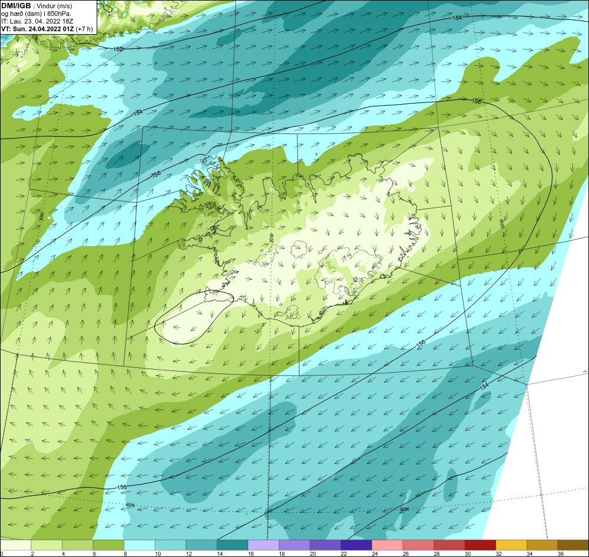Click the 16–18 m/s lavender legend swatch
Image resolution: width=589 pixels, height=557 pixels.
pos(263,545)
